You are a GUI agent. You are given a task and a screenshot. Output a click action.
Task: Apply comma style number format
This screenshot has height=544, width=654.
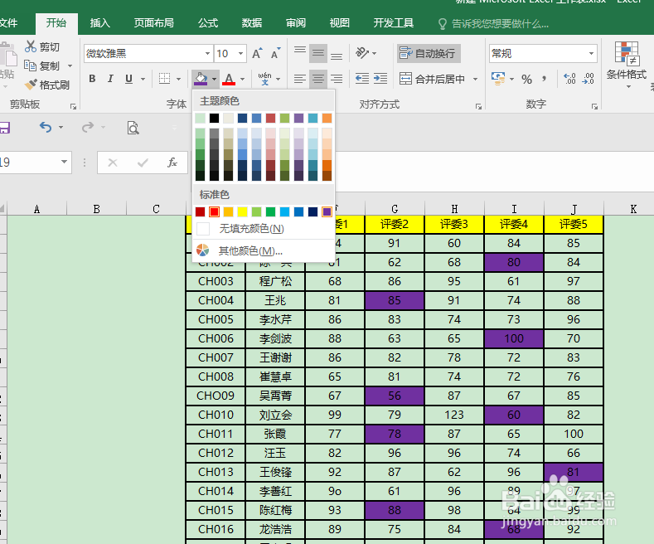(x=545, y=79)
